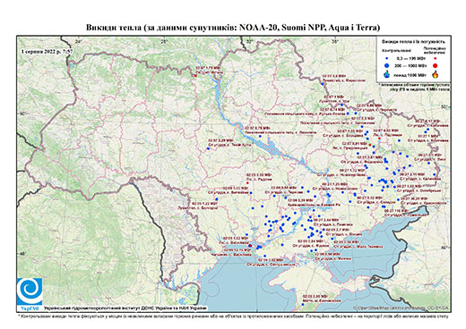Viewport: 466px width, 329px height.
Task: Click the legend heading text
Action: coord(413,42)
